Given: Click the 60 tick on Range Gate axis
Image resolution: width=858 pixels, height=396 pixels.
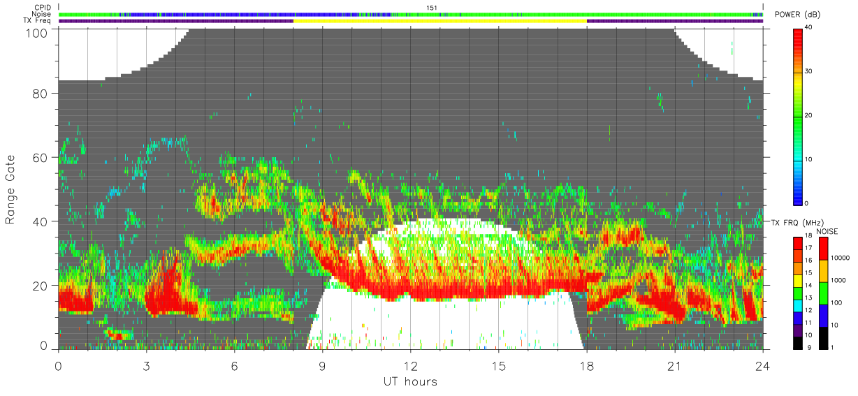Looking at the screenshot, I should [x=41, y=158].
